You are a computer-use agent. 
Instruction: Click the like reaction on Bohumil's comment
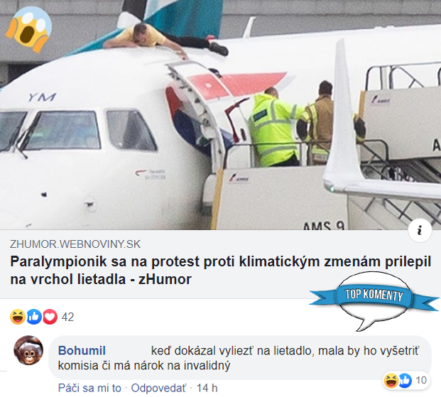coord(405,381)
